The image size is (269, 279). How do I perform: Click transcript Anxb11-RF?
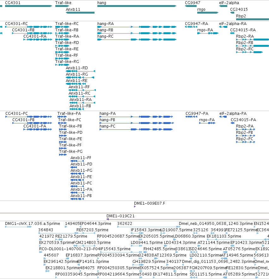82,90
